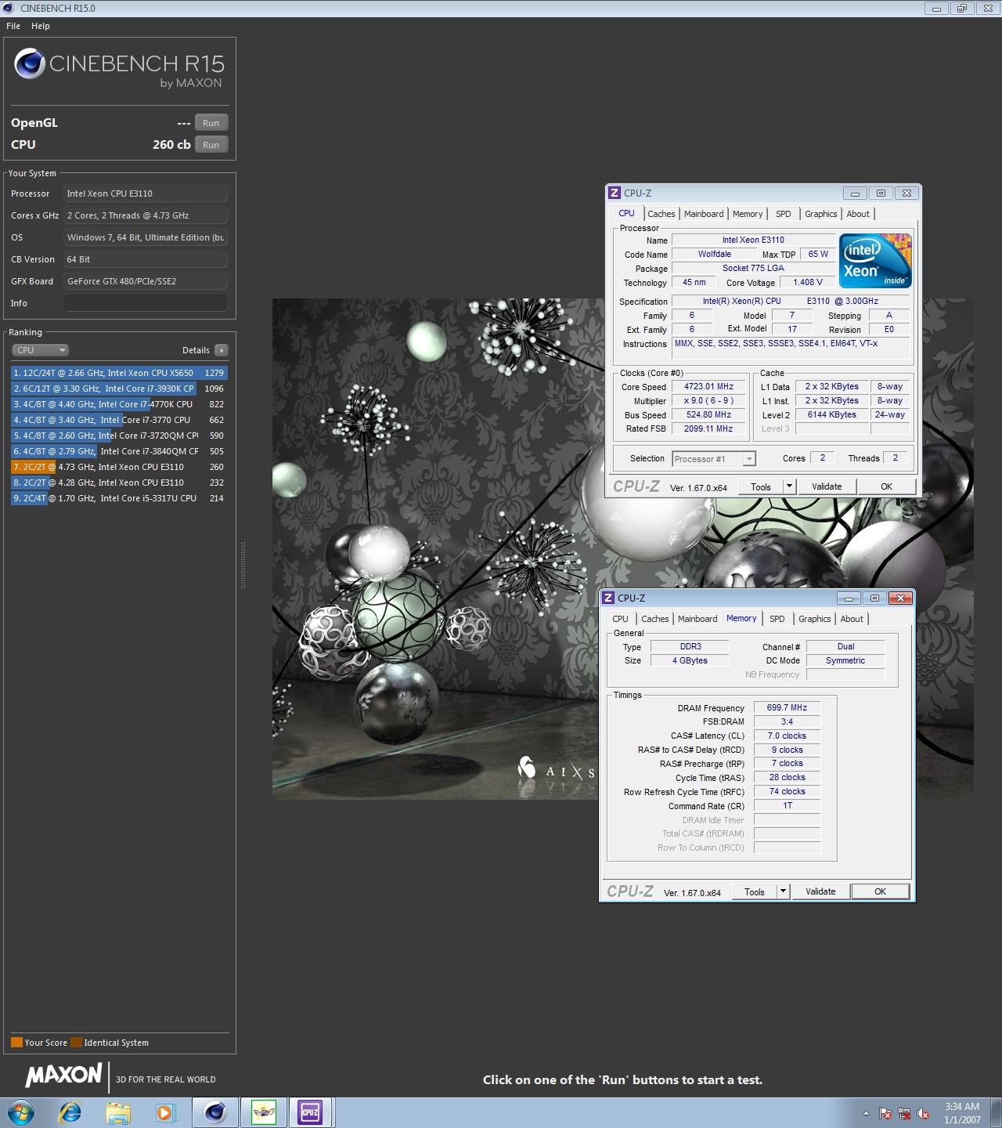
Task: Switch to Mainboard tab in upper CPU-Z
Action: [704, 214]
